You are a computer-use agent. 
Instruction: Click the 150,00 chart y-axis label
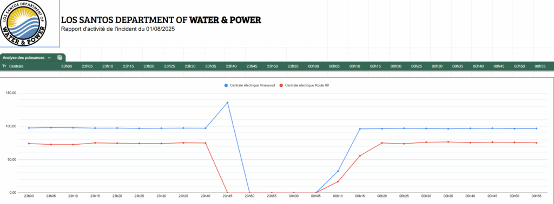(11, 93)
